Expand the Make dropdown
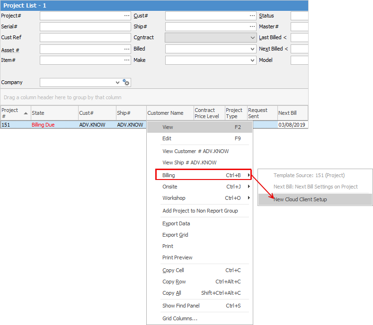This screenshot has height=325, width=373. (x=252, y=60)
